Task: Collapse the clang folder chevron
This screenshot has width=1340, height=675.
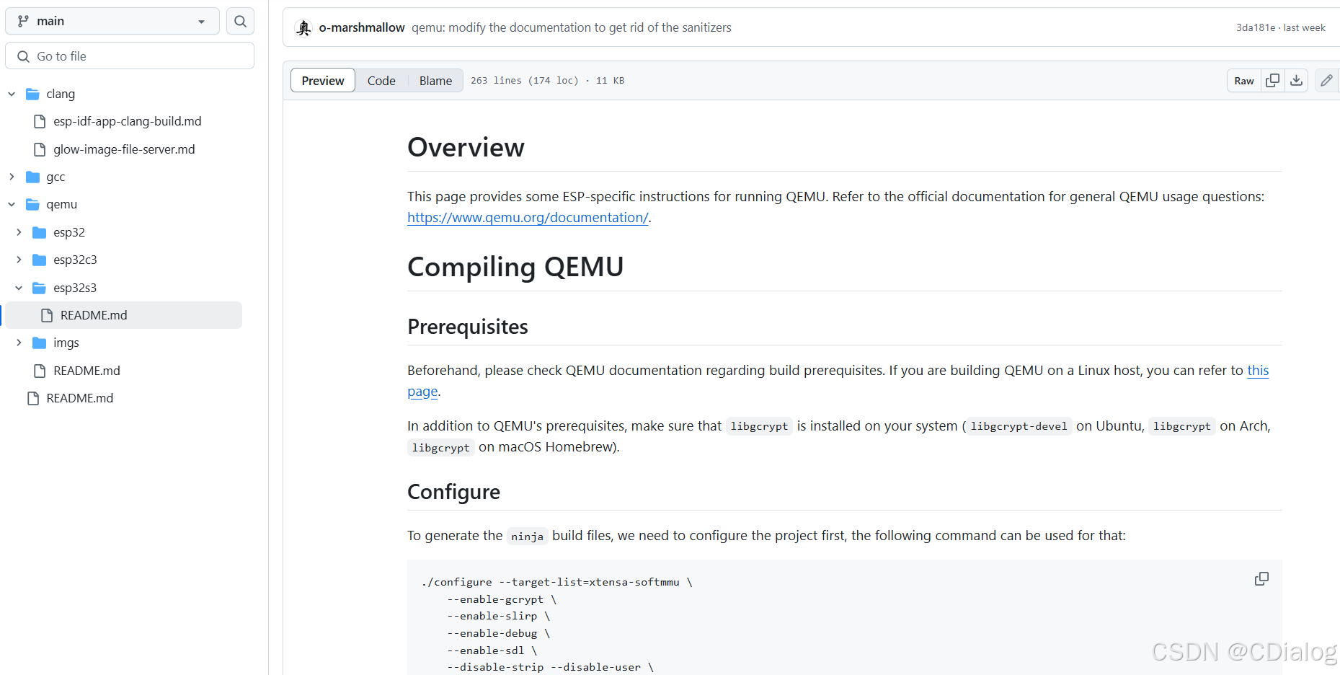Action: (x=12, y=94)
